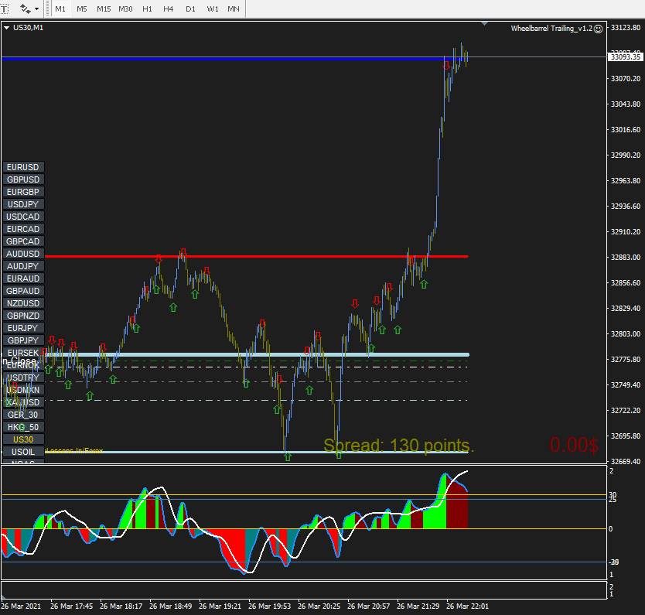Screen dimensions: 645x615
Task: Toggle the MN monthly timeframe
Action: 234,9
